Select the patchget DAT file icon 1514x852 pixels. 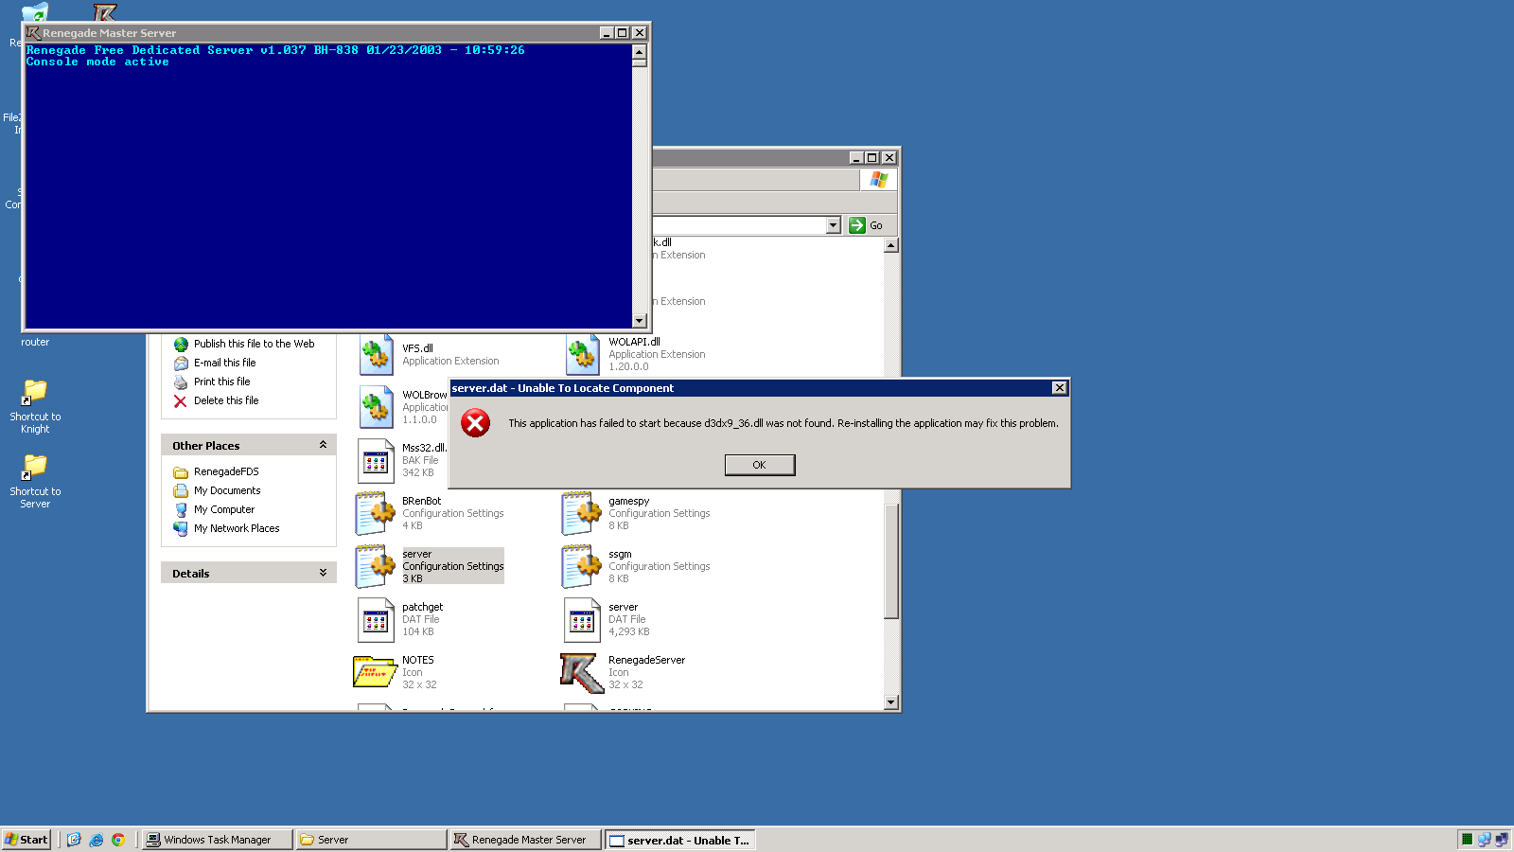(x=376, y=620)
